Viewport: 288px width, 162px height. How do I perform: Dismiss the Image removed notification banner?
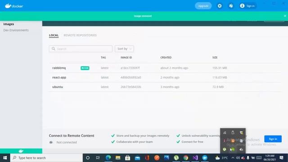pyautogui.click(x=285, y=16)
